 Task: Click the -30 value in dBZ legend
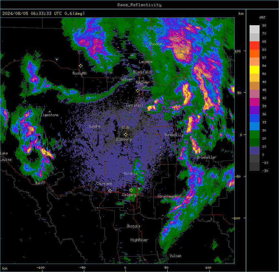[x=265, y=171]
